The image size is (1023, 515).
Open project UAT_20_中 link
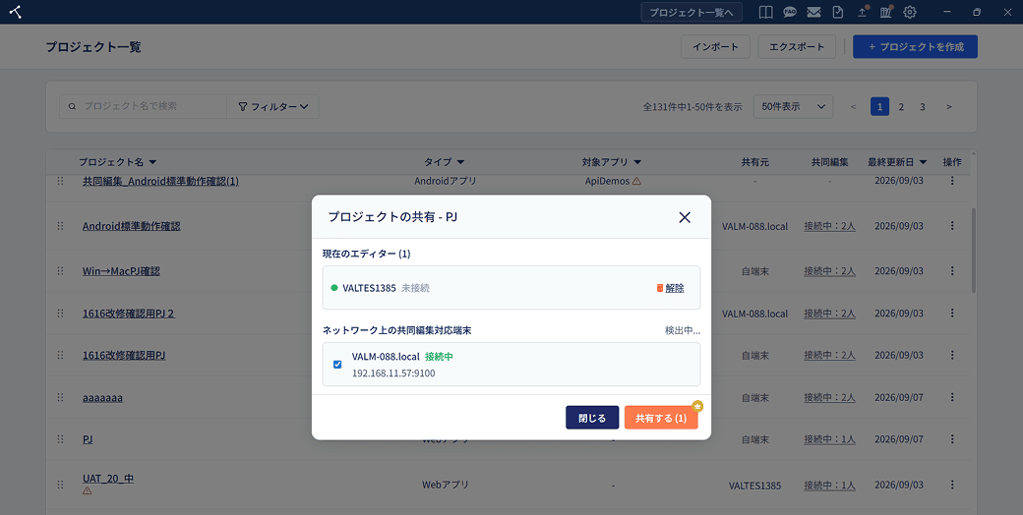tap(107, 479)
